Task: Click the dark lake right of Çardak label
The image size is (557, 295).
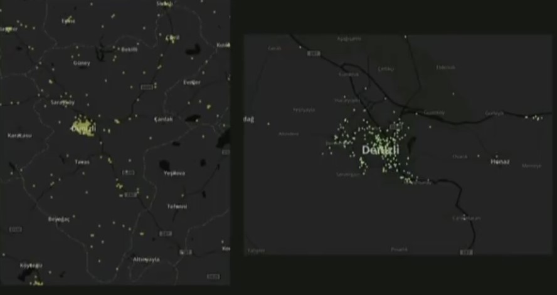Action: click(x=193, y=118)
